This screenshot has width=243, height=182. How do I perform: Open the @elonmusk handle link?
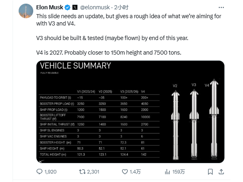tap(95, 7)
